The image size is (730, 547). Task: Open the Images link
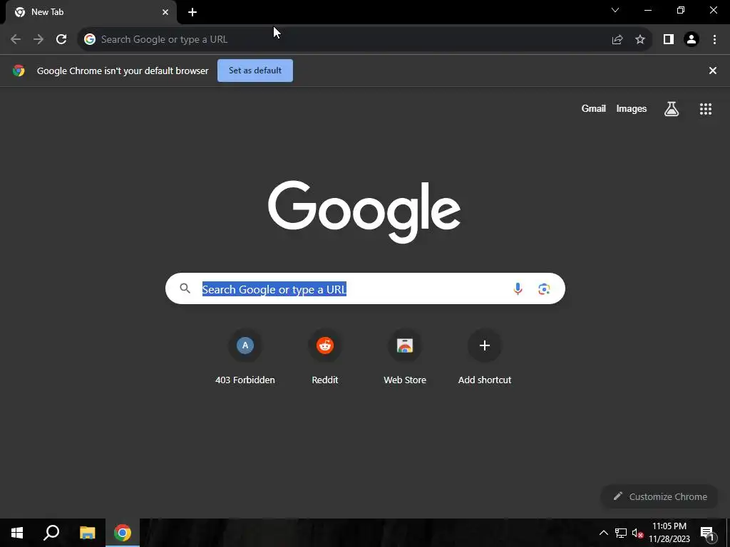(632, 109)
